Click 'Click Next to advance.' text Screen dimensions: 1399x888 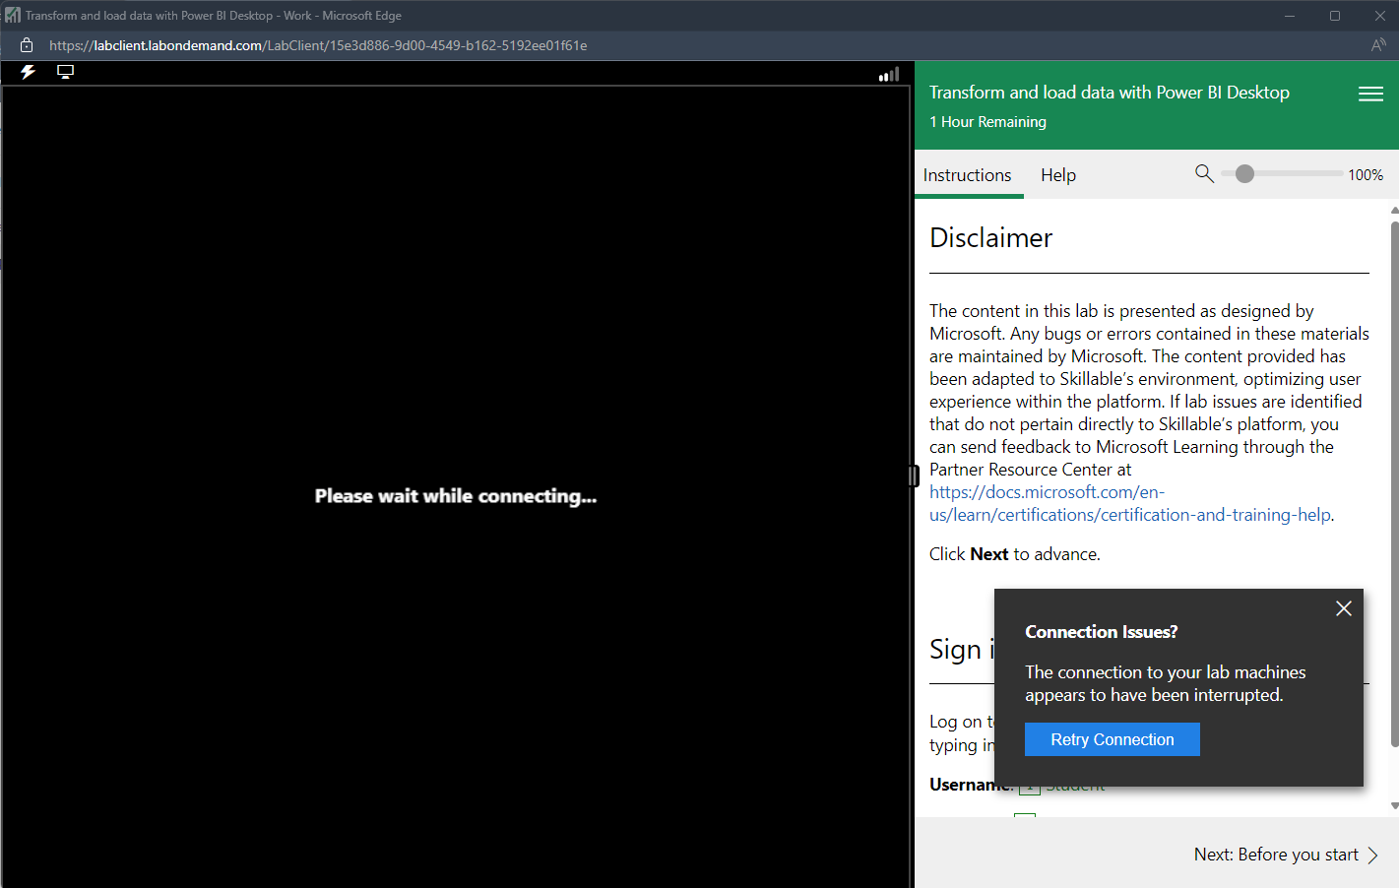click(x=1015, y=554)
